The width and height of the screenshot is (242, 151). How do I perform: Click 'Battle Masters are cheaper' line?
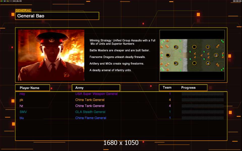pos(119,50)
